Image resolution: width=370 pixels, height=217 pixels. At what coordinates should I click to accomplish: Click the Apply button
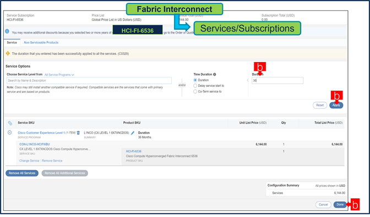click(x=336, y=105)
